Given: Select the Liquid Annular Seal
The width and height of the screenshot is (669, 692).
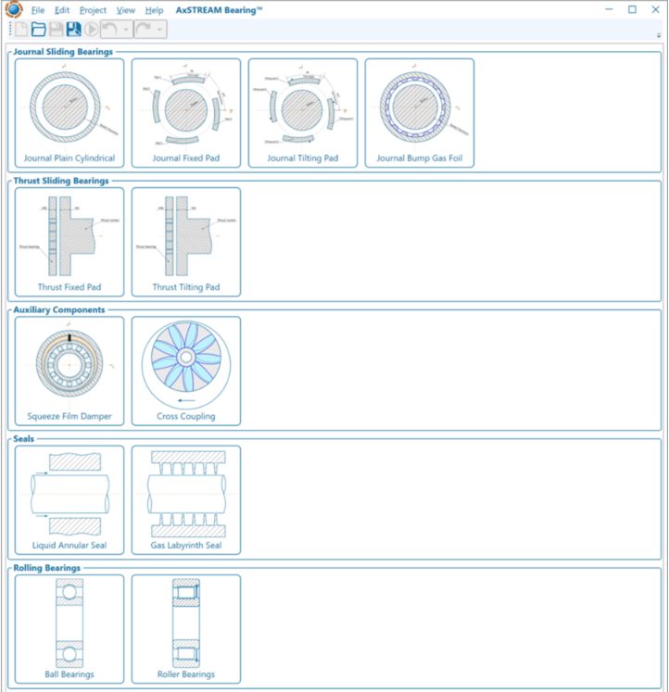Looking at the screenshot, I should (x=69, y=500).
